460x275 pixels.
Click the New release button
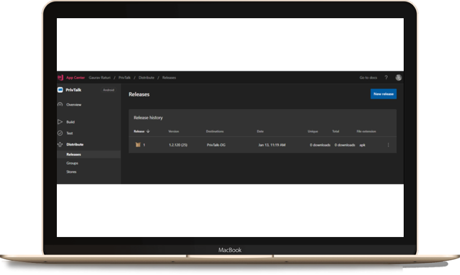383,94
